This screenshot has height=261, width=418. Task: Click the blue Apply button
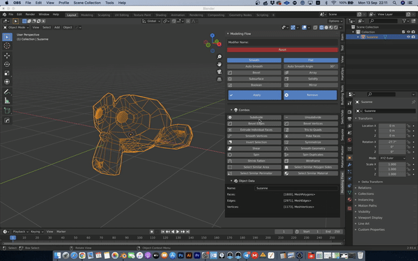click(x=254, y=95)
